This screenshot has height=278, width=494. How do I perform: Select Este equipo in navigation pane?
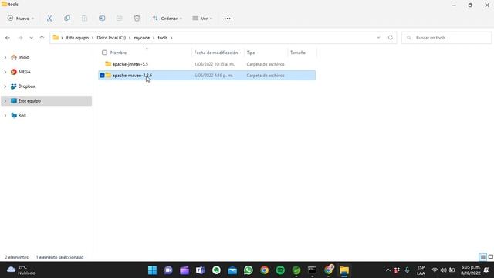[29, 101]
